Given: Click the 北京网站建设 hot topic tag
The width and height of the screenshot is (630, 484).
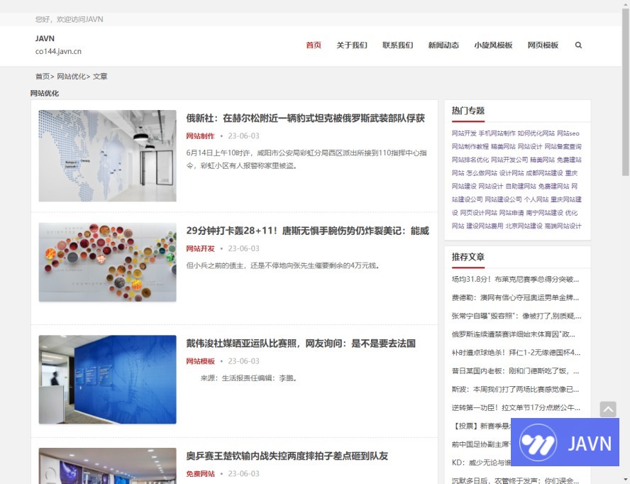Looking at the screenshot, I should point(524,226).
